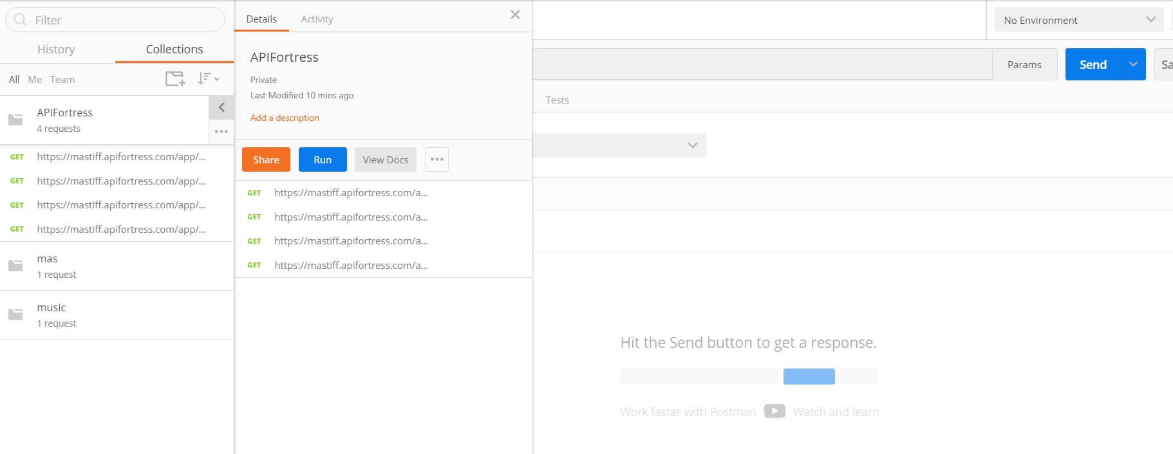This screenshot has height=454, width=1173.
Task: Click the YouTube play icon
Action: pyautogui.click(x=774, y=412)
